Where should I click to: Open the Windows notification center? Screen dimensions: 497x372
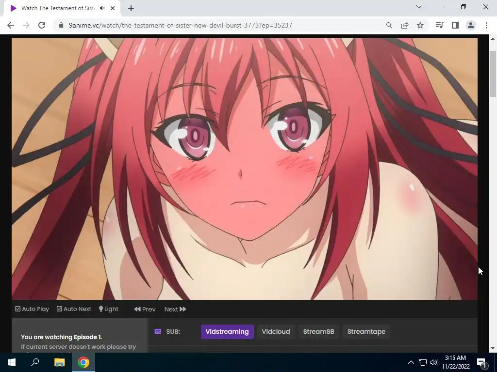pos(482,362)
